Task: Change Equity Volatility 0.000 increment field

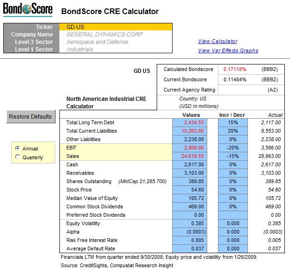Action: tap(233, 223)
